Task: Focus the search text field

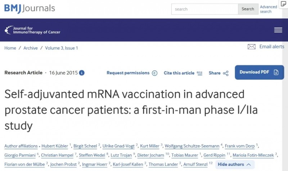Action: (204, 9)
